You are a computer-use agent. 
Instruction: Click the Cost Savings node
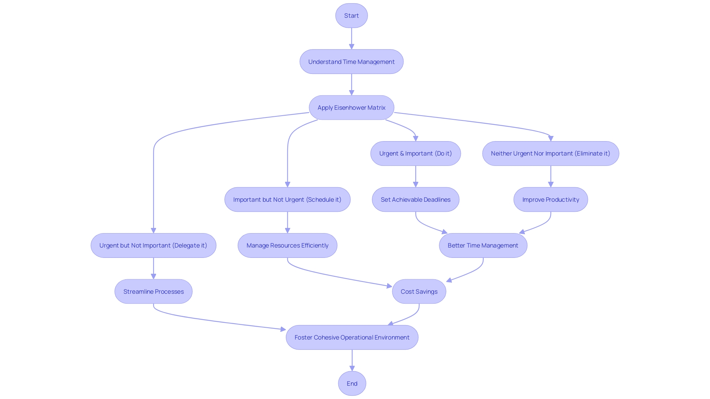pos(418,291)
